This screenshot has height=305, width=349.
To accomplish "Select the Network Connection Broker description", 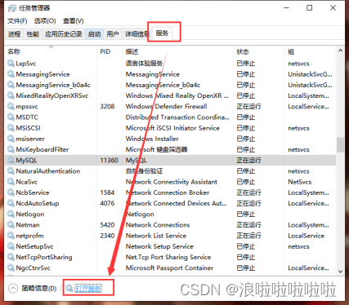I will [168, 192].
